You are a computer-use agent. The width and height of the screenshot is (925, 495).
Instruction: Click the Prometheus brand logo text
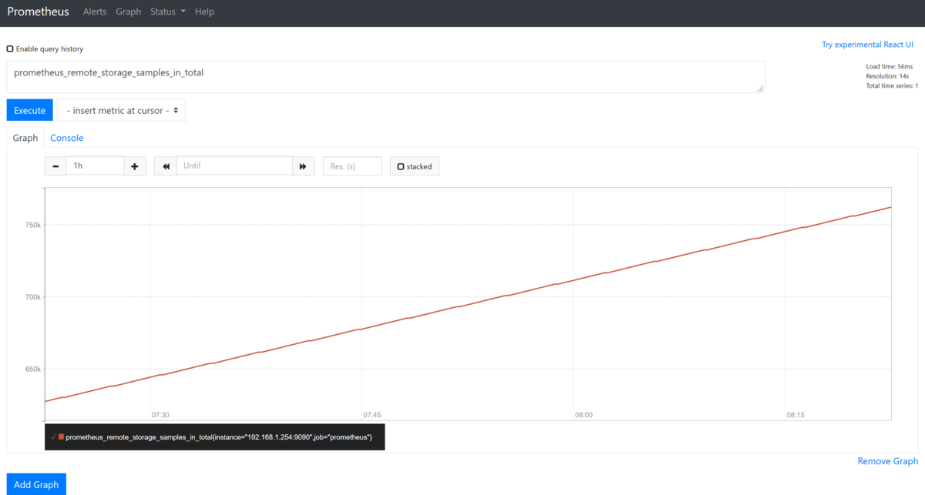click(x=38, y=12)
